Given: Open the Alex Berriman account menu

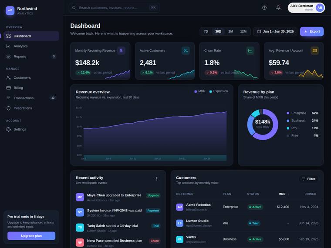Looking at the screenshot, I should click(306, 8).
